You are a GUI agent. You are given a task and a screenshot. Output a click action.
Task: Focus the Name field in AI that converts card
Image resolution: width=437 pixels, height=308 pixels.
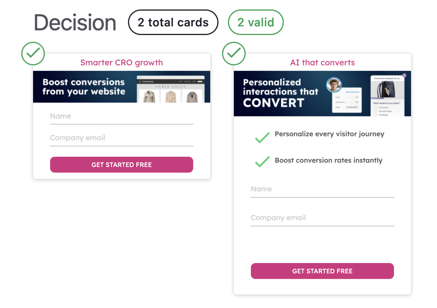(x=322, y=189)
